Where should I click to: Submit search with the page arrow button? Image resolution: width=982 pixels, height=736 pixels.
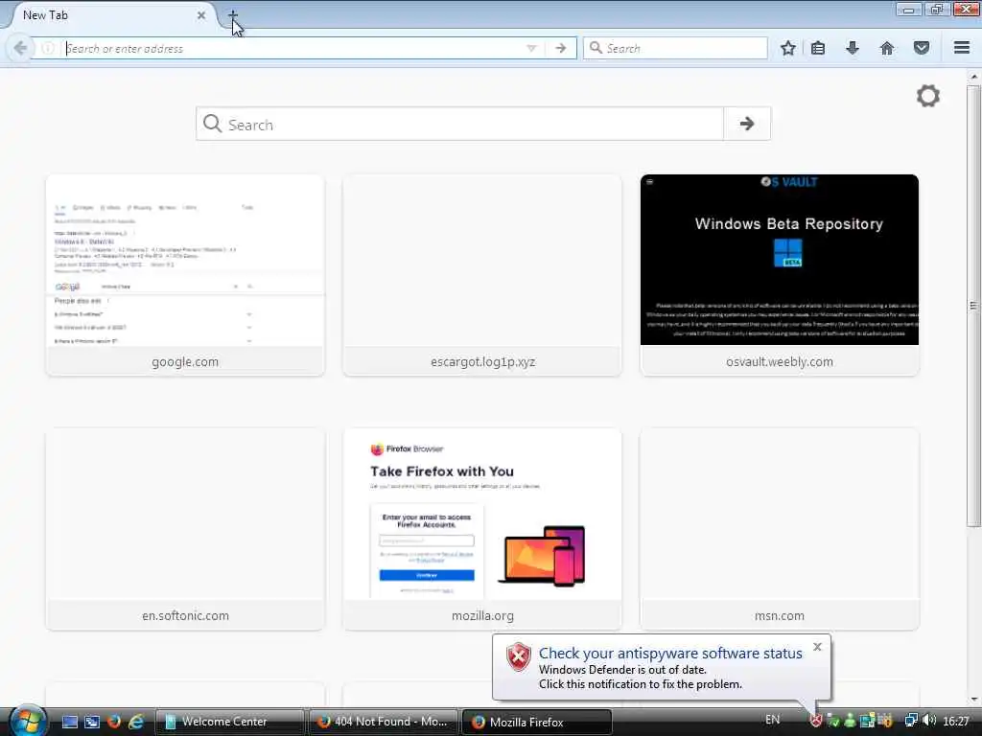(746, 124)
